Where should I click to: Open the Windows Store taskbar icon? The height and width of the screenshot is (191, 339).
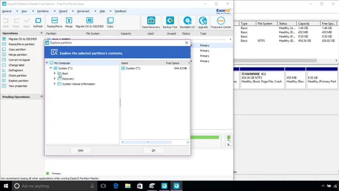coord(140,186)
